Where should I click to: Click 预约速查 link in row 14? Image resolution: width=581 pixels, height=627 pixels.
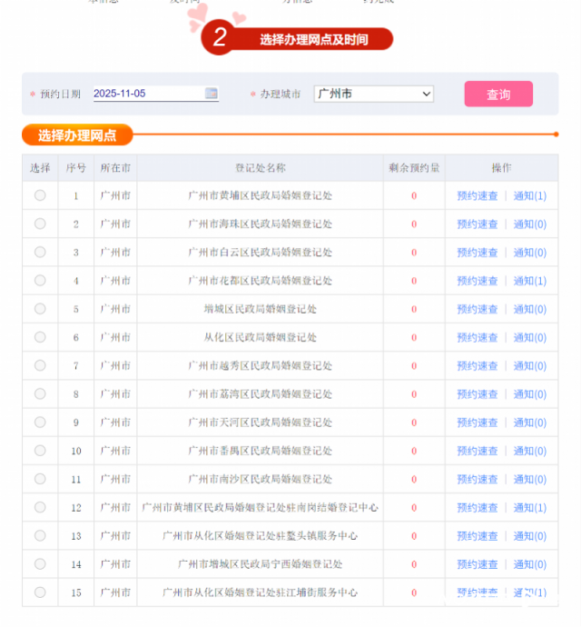[x=478, y=564]
